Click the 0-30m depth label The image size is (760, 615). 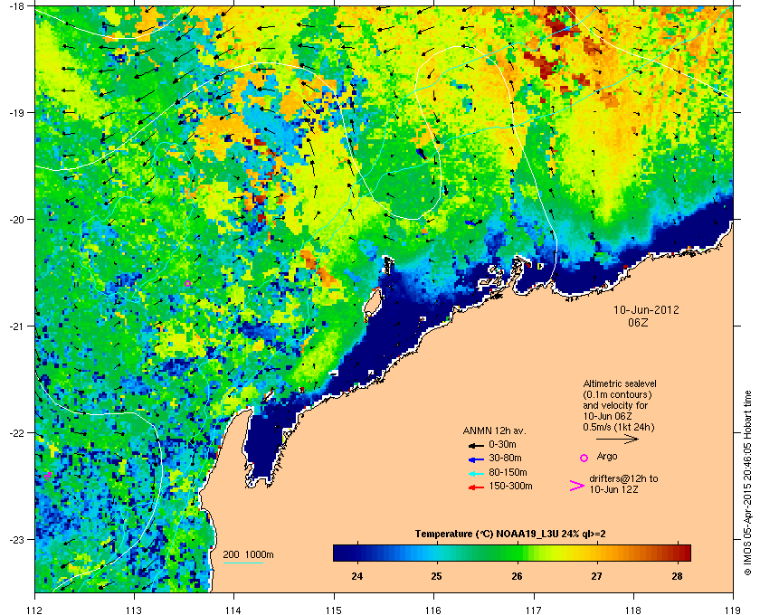502,444
